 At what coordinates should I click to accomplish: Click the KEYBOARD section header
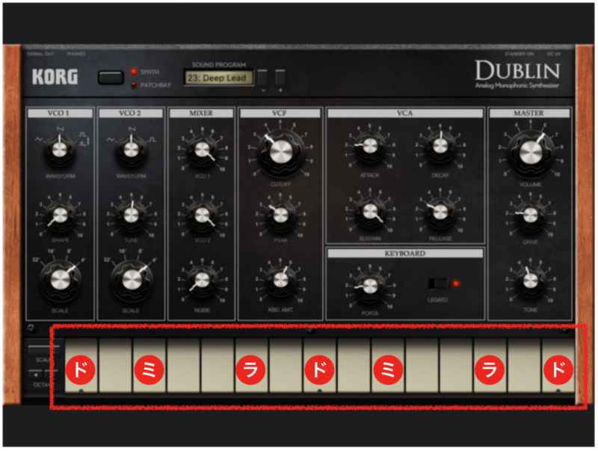pyautogui.click(x=405, y=254)
